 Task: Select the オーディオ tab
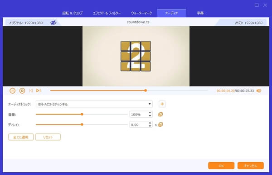(x=171, y=13)
